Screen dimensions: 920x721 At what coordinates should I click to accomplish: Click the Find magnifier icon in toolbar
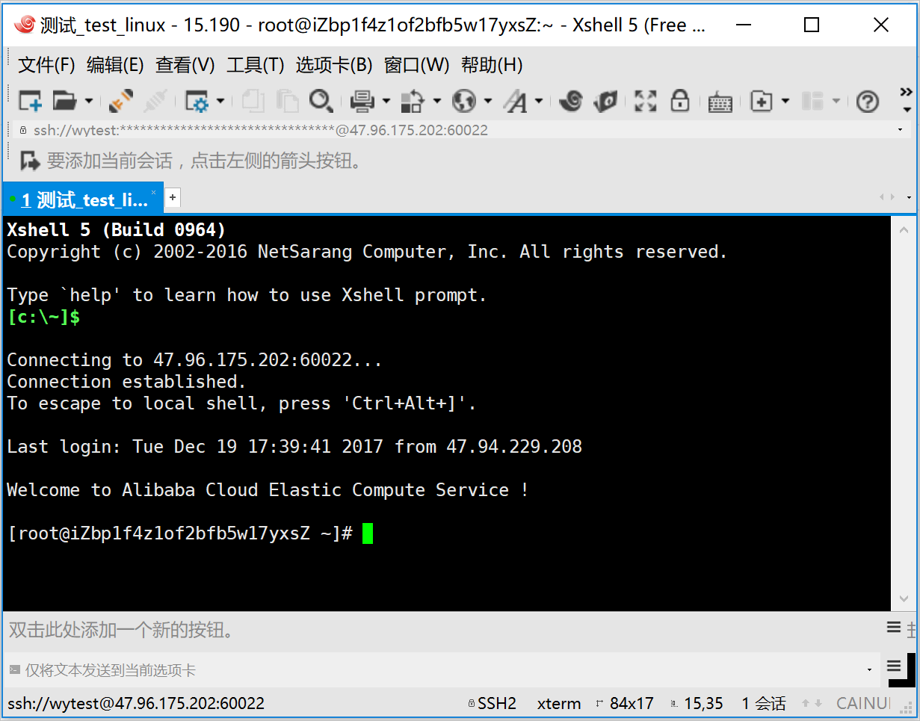(321, 101)
